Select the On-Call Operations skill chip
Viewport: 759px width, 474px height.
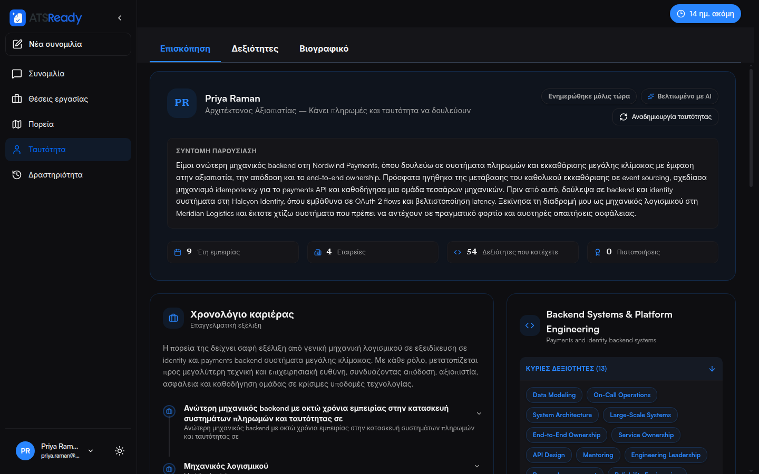[x=622, y=395]
